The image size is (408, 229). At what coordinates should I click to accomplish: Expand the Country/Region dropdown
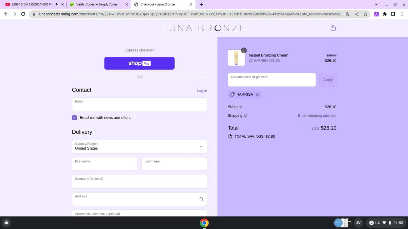tap(139, 147)
